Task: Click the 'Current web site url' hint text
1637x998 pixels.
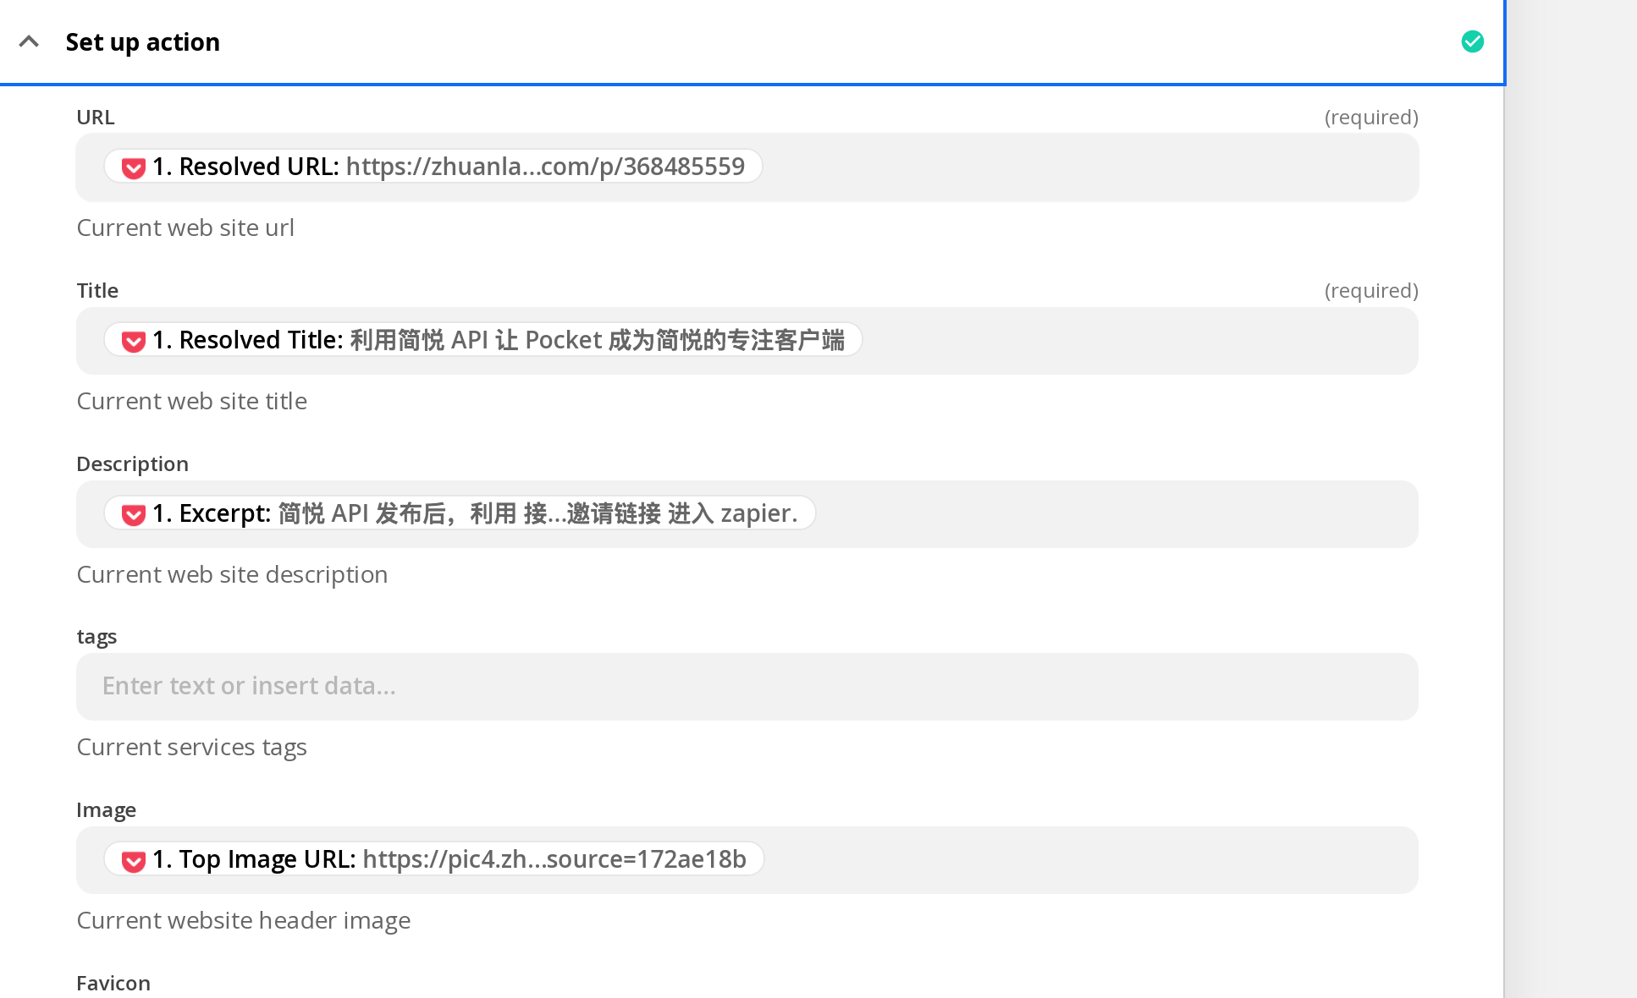Action: click(185, 228)
